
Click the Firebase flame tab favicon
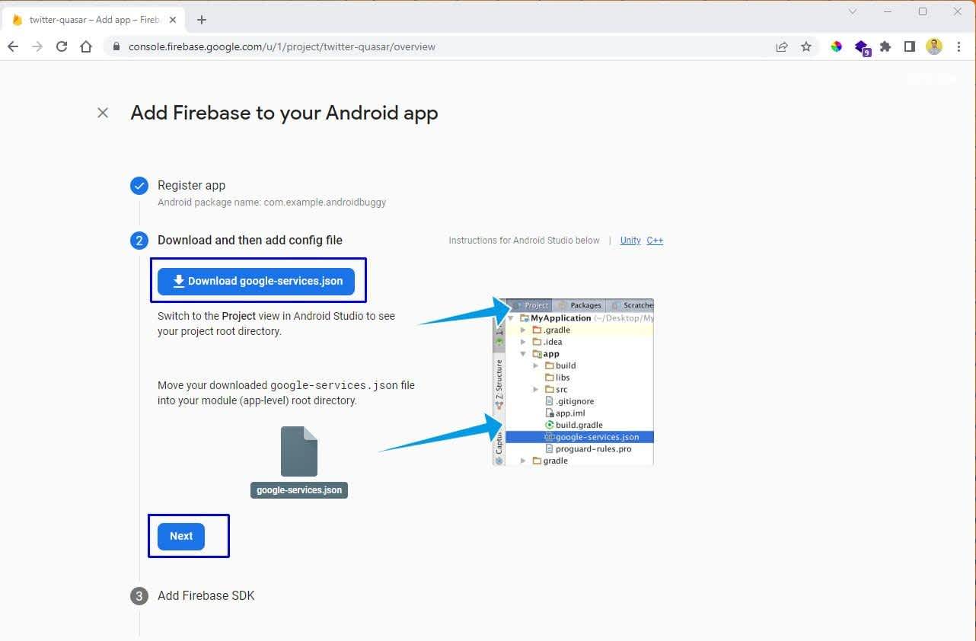point(18,20)
